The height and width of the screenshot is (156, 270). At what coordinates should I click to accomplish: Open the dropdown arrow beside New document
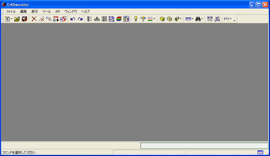tap(11, 19)
